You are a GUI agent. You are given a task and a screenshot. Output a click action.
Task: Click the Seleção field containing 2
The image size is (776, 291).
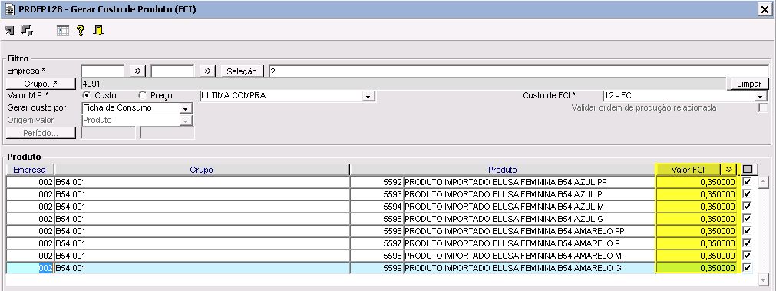click(519, 71)
